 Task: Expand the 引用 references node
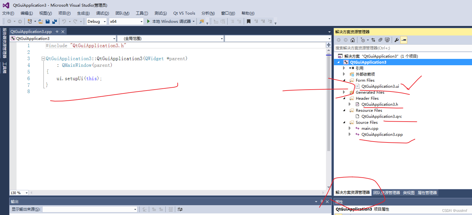(344, 68)
